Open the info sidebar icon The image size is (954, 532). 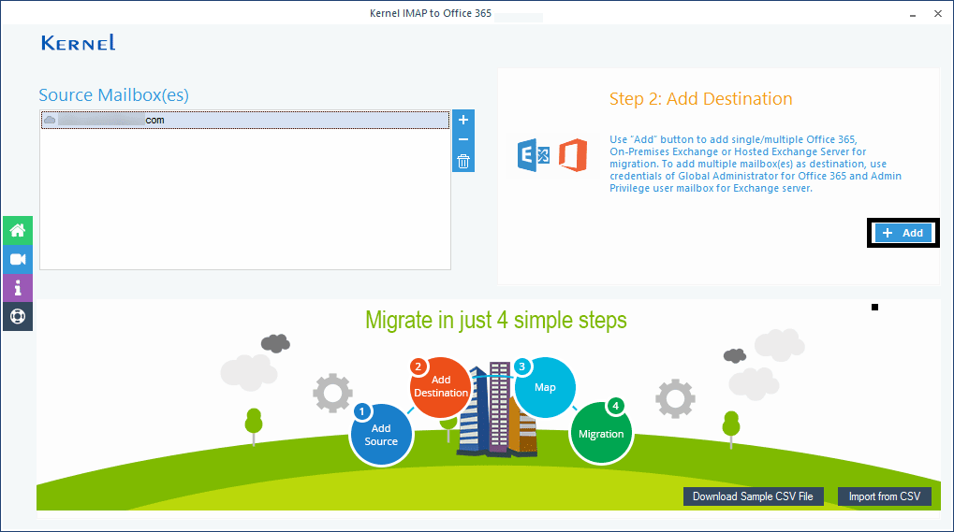[18, 288]
